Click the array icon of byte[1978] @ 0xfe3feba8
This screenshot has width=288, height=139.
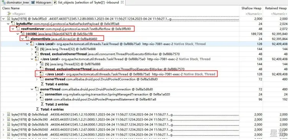[x=8, y=114]
